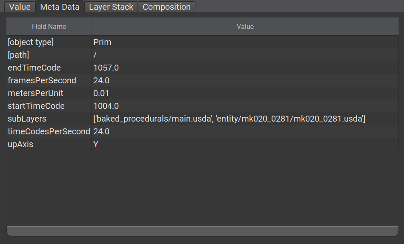The width and height of the screenshot is (404, 244).
Task: Select the subLayers value listing usda files
Action: (229, 119)
